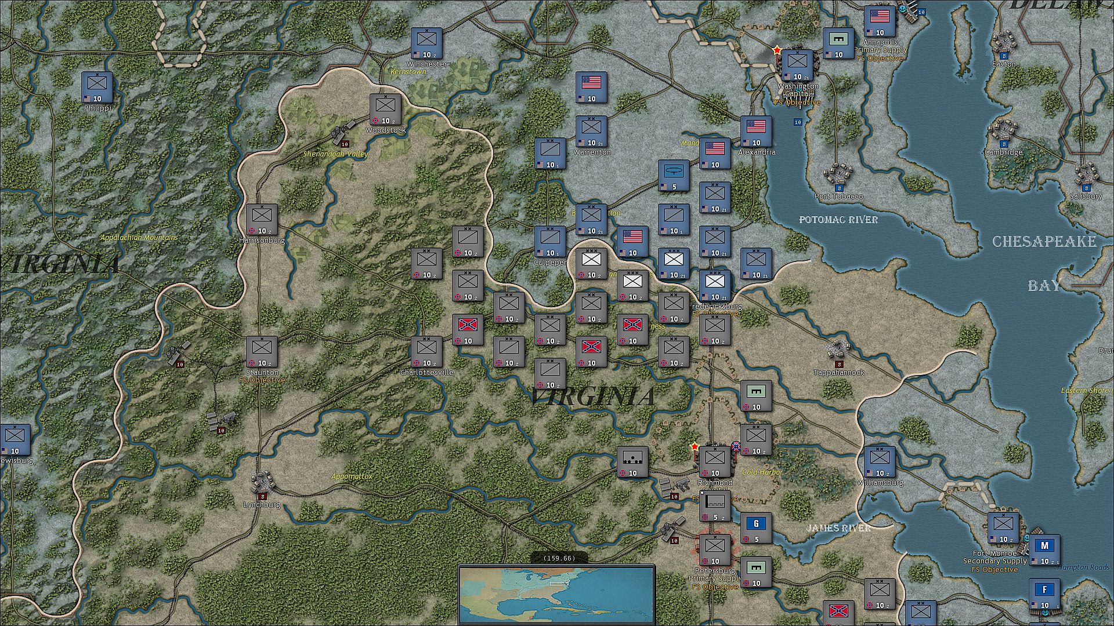This screenshot has height=626, width=1114.
Task: Pick the Confederate unit at Staunton
Action: click(262, 351)
